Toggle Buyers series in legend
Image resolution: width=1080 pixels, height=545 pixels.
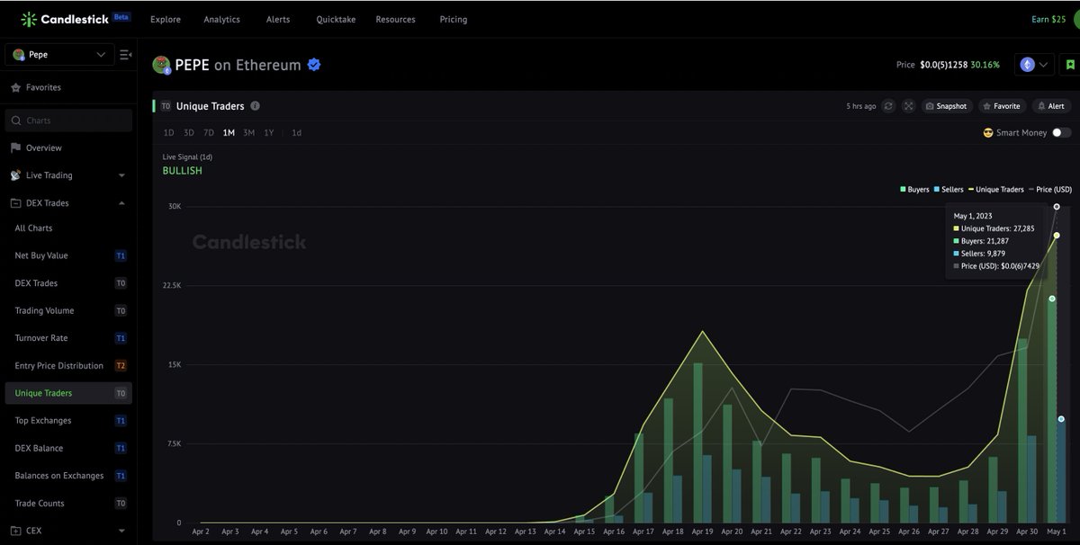914,190
